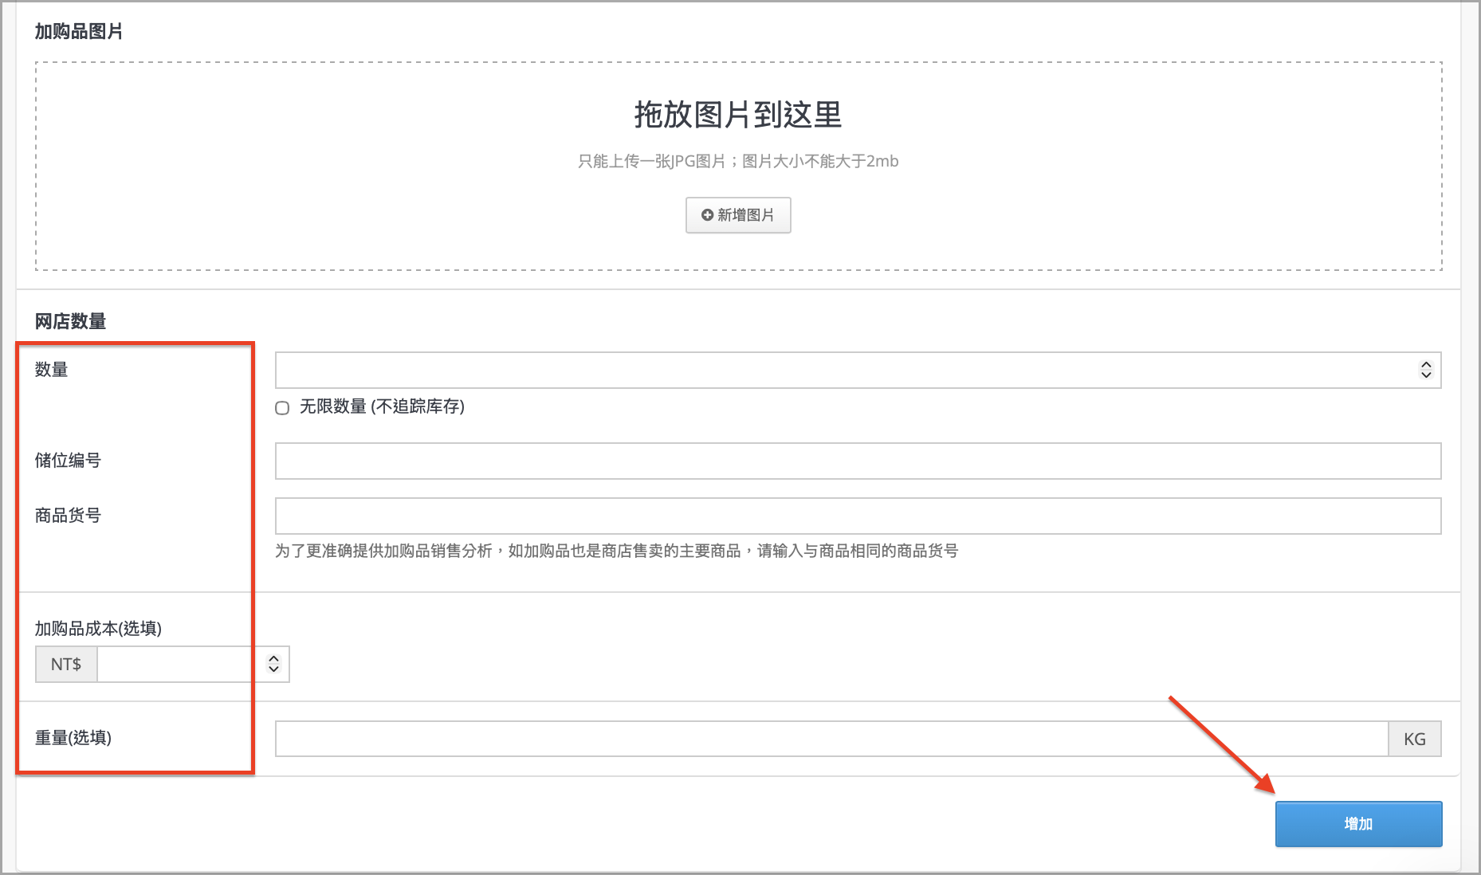Click the 数量 field stepper arrows
The height and width of the screenshot is (875, 1481).
click(1426, 371)
